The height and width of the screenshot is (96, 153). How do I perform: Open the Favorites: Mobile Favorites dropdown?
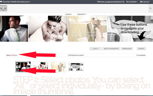16,2
